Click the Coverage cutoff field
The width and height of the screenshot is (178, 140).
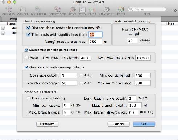[69, 75]
